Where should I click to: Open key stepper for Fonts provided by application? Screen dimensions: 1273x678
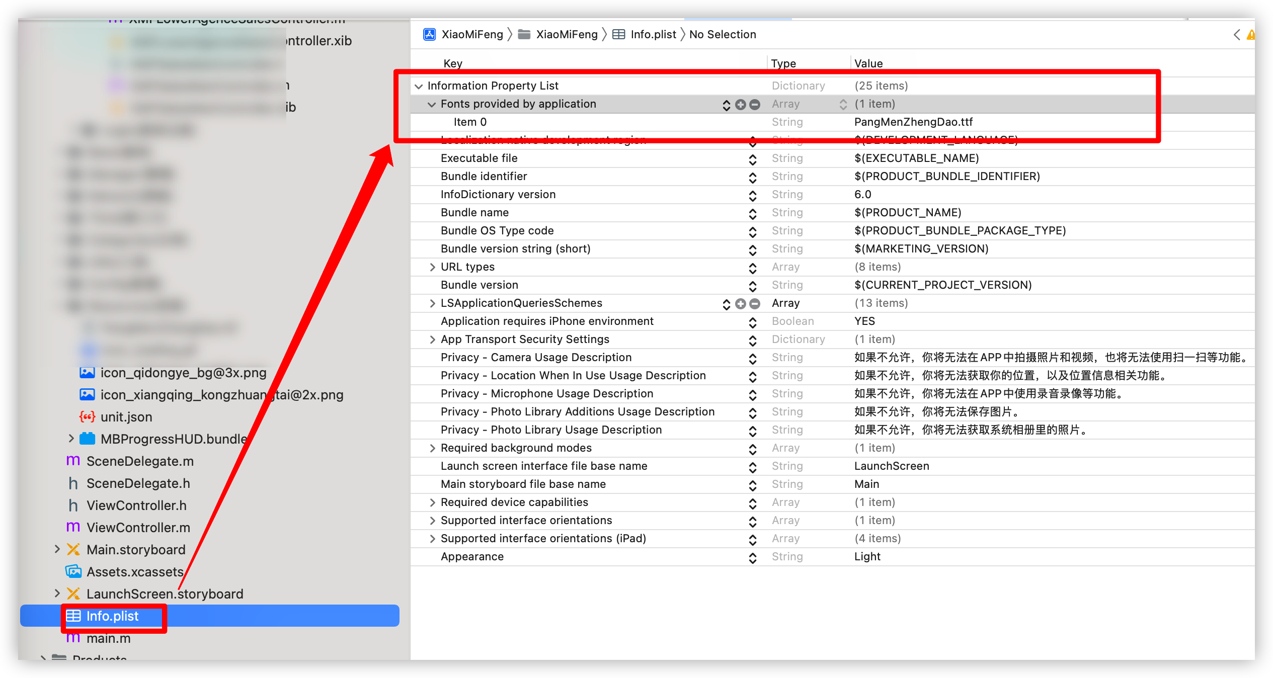tap(726, 105)
